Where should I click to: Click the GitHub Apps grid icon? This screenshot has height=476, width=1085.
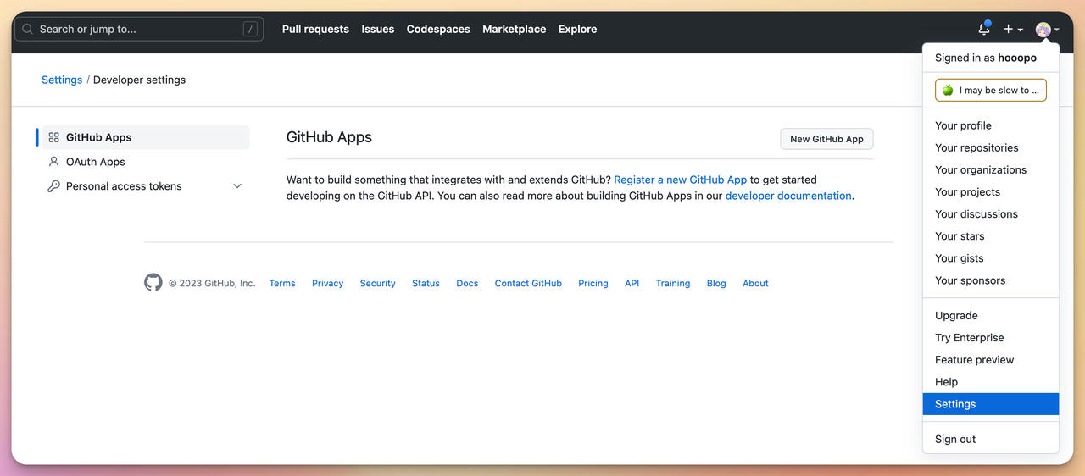pyautogui.click(x=54, y=137)
